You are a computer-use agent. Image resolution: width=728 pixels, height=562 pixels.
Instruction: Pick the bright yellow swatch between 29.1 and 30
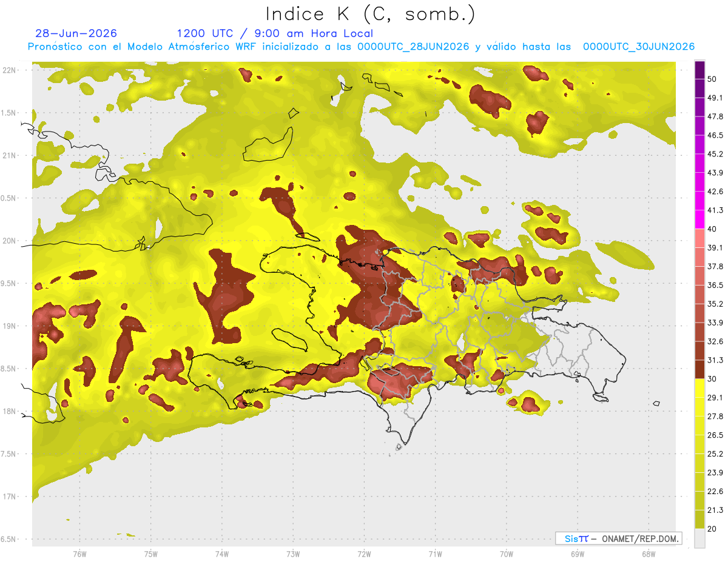[x=700, y=388]
